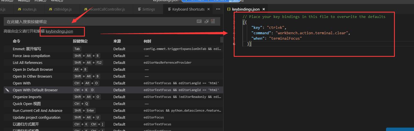414x131 pixels.
Task: Click the editorHasReferenceProvider when clause
Action: [x=167, y=63]
